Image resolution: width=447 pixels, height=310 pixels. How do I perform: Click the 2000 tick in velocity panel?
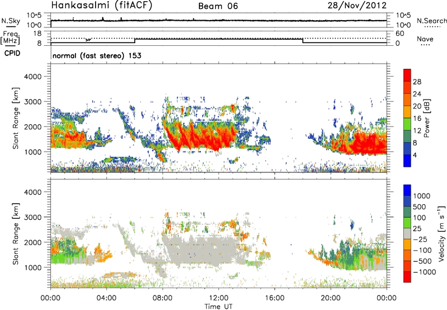33,242
